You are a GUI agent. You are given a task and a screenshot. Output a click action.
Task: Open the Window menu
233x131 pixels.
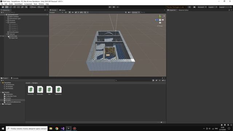41,4
